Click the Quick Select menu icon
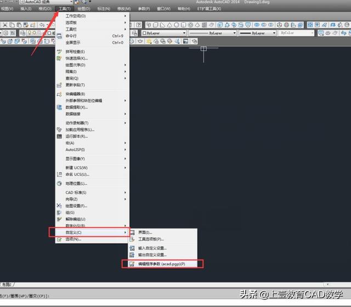351x307 pixels. click(59, 59)
